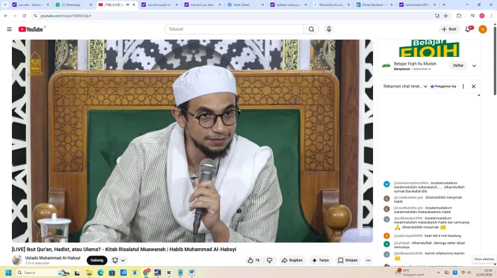
Task: Open Word from the taskbar
Action: [x=192, y=272]
